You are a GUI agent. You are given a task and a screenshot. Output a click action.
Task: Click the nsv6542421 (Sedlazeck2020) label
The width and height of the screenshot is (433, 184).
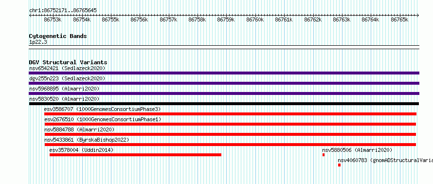pyautogui.click(x=67, y=68)
